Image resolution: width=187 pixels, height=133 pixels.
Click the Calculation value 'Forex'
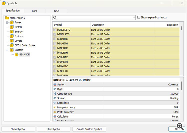click(x=175, y=117)
